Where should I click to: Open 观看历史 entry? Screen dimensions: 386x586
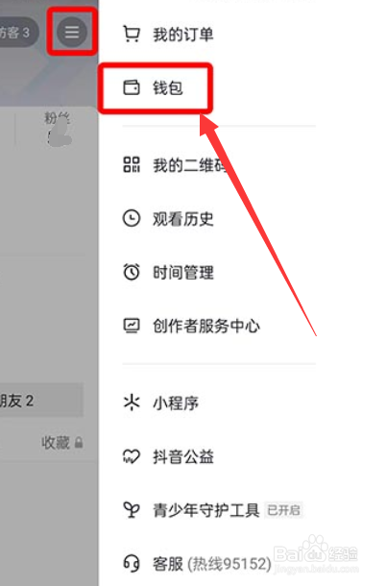219,219
